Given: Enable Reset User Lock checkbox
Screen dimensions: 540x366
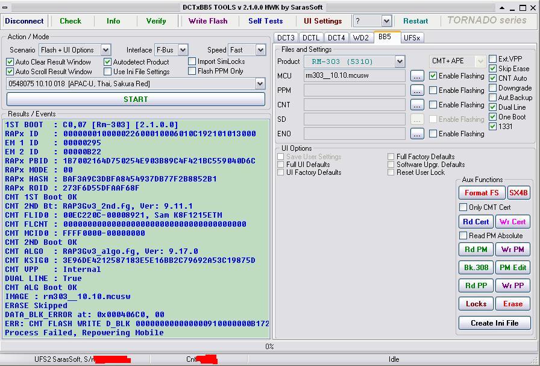Looking at the screenshot, I should [391, 172].
